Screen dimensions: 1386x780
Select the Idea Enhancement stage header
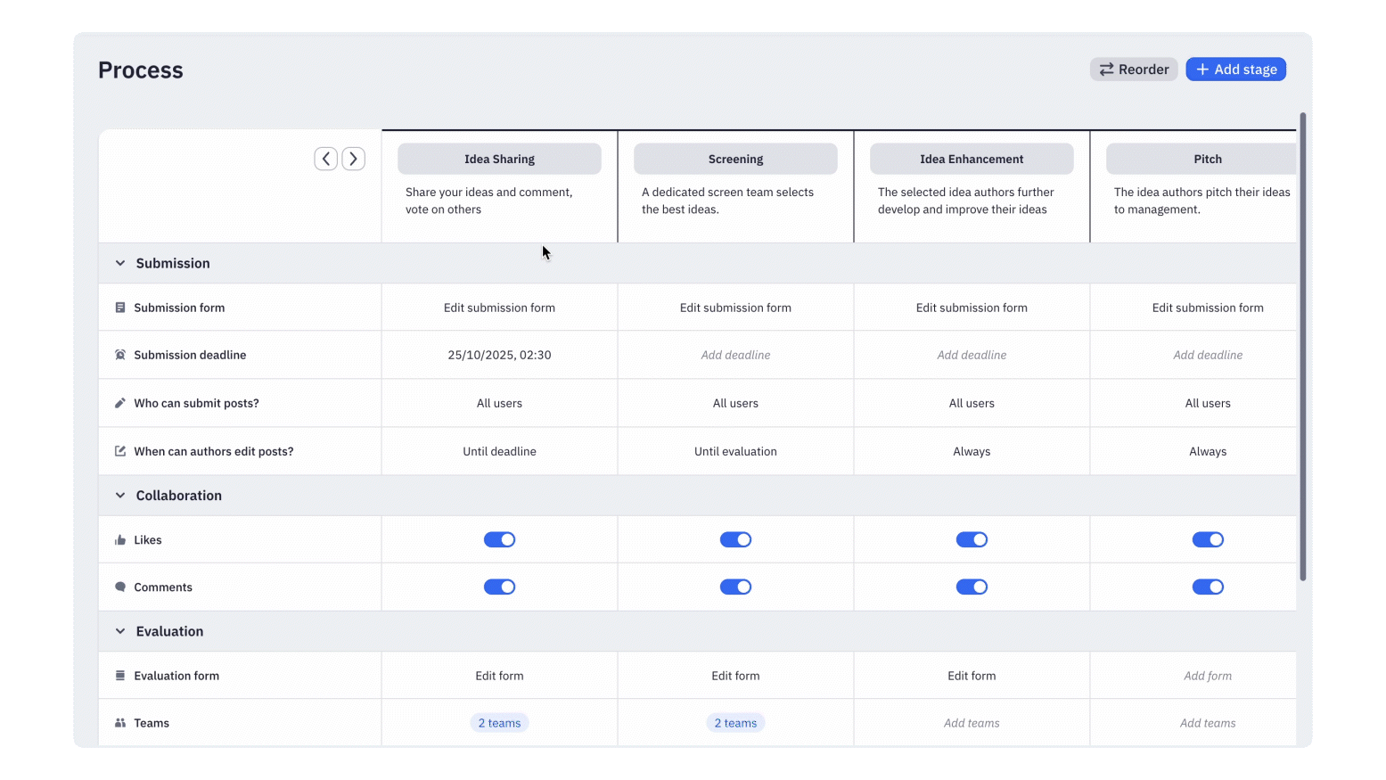tap(972, 158)
